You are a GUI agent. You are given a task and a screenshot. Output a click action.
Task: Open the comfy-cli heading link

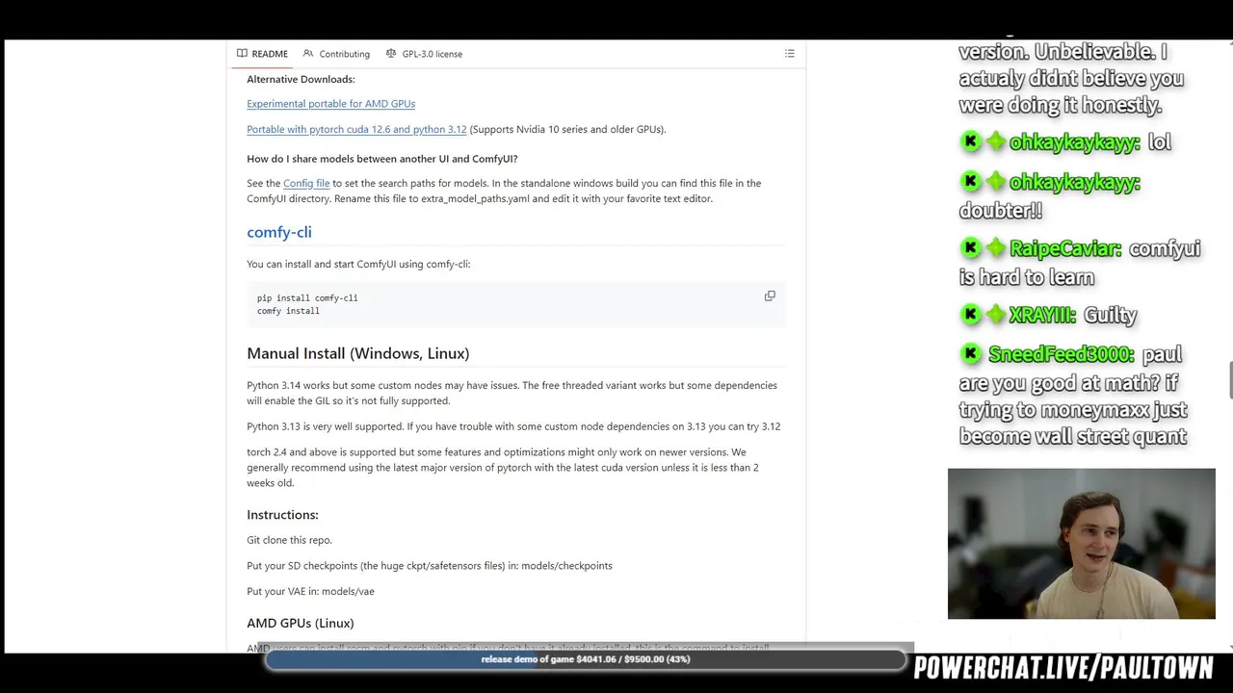tap(279, 232)
